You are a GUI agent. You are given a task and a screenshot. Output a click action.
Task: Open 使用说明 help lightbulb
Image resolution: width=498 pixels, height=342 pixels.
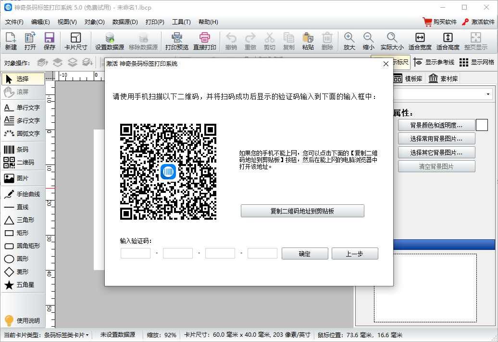pyautogui.click(x=22, y=321)
